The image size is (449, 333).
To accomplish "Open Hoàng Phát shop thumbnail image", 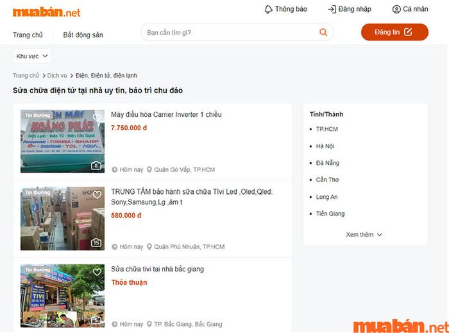I will click(x=62, y=141).
